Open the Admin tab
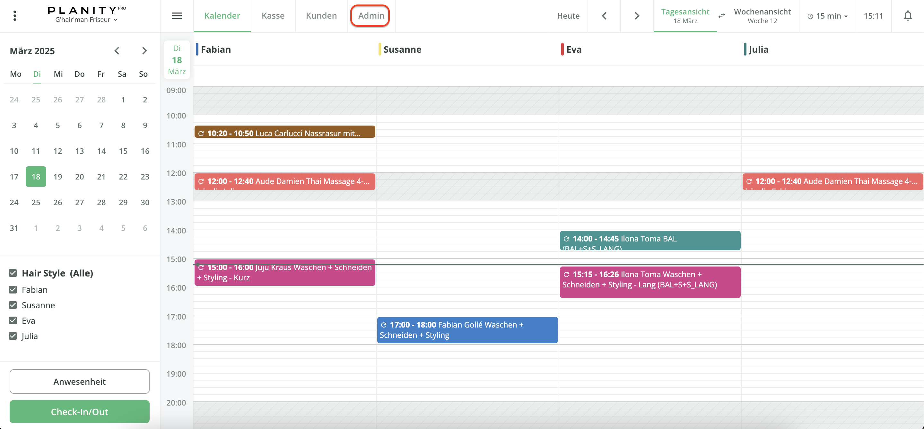Viewport: 924px width, 429px height. [x=371, y=16]
